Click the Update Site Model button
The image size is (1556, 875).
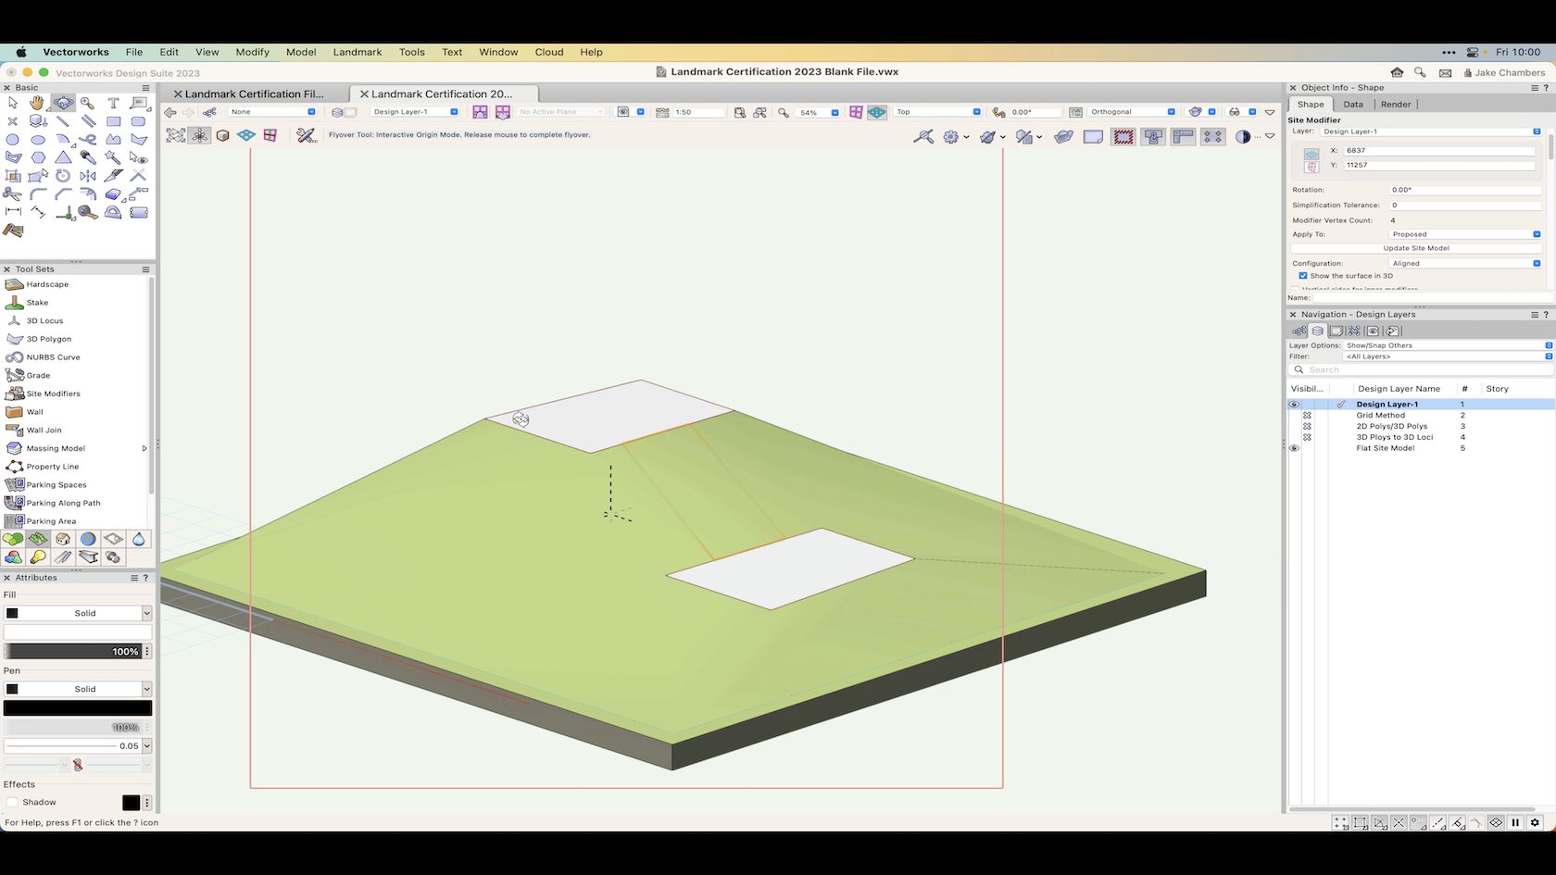(1415, 248)
